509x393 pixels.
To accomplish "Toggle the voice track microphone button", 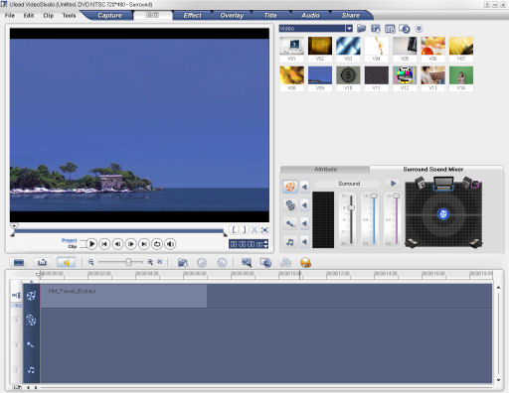I will pos(290,224).
